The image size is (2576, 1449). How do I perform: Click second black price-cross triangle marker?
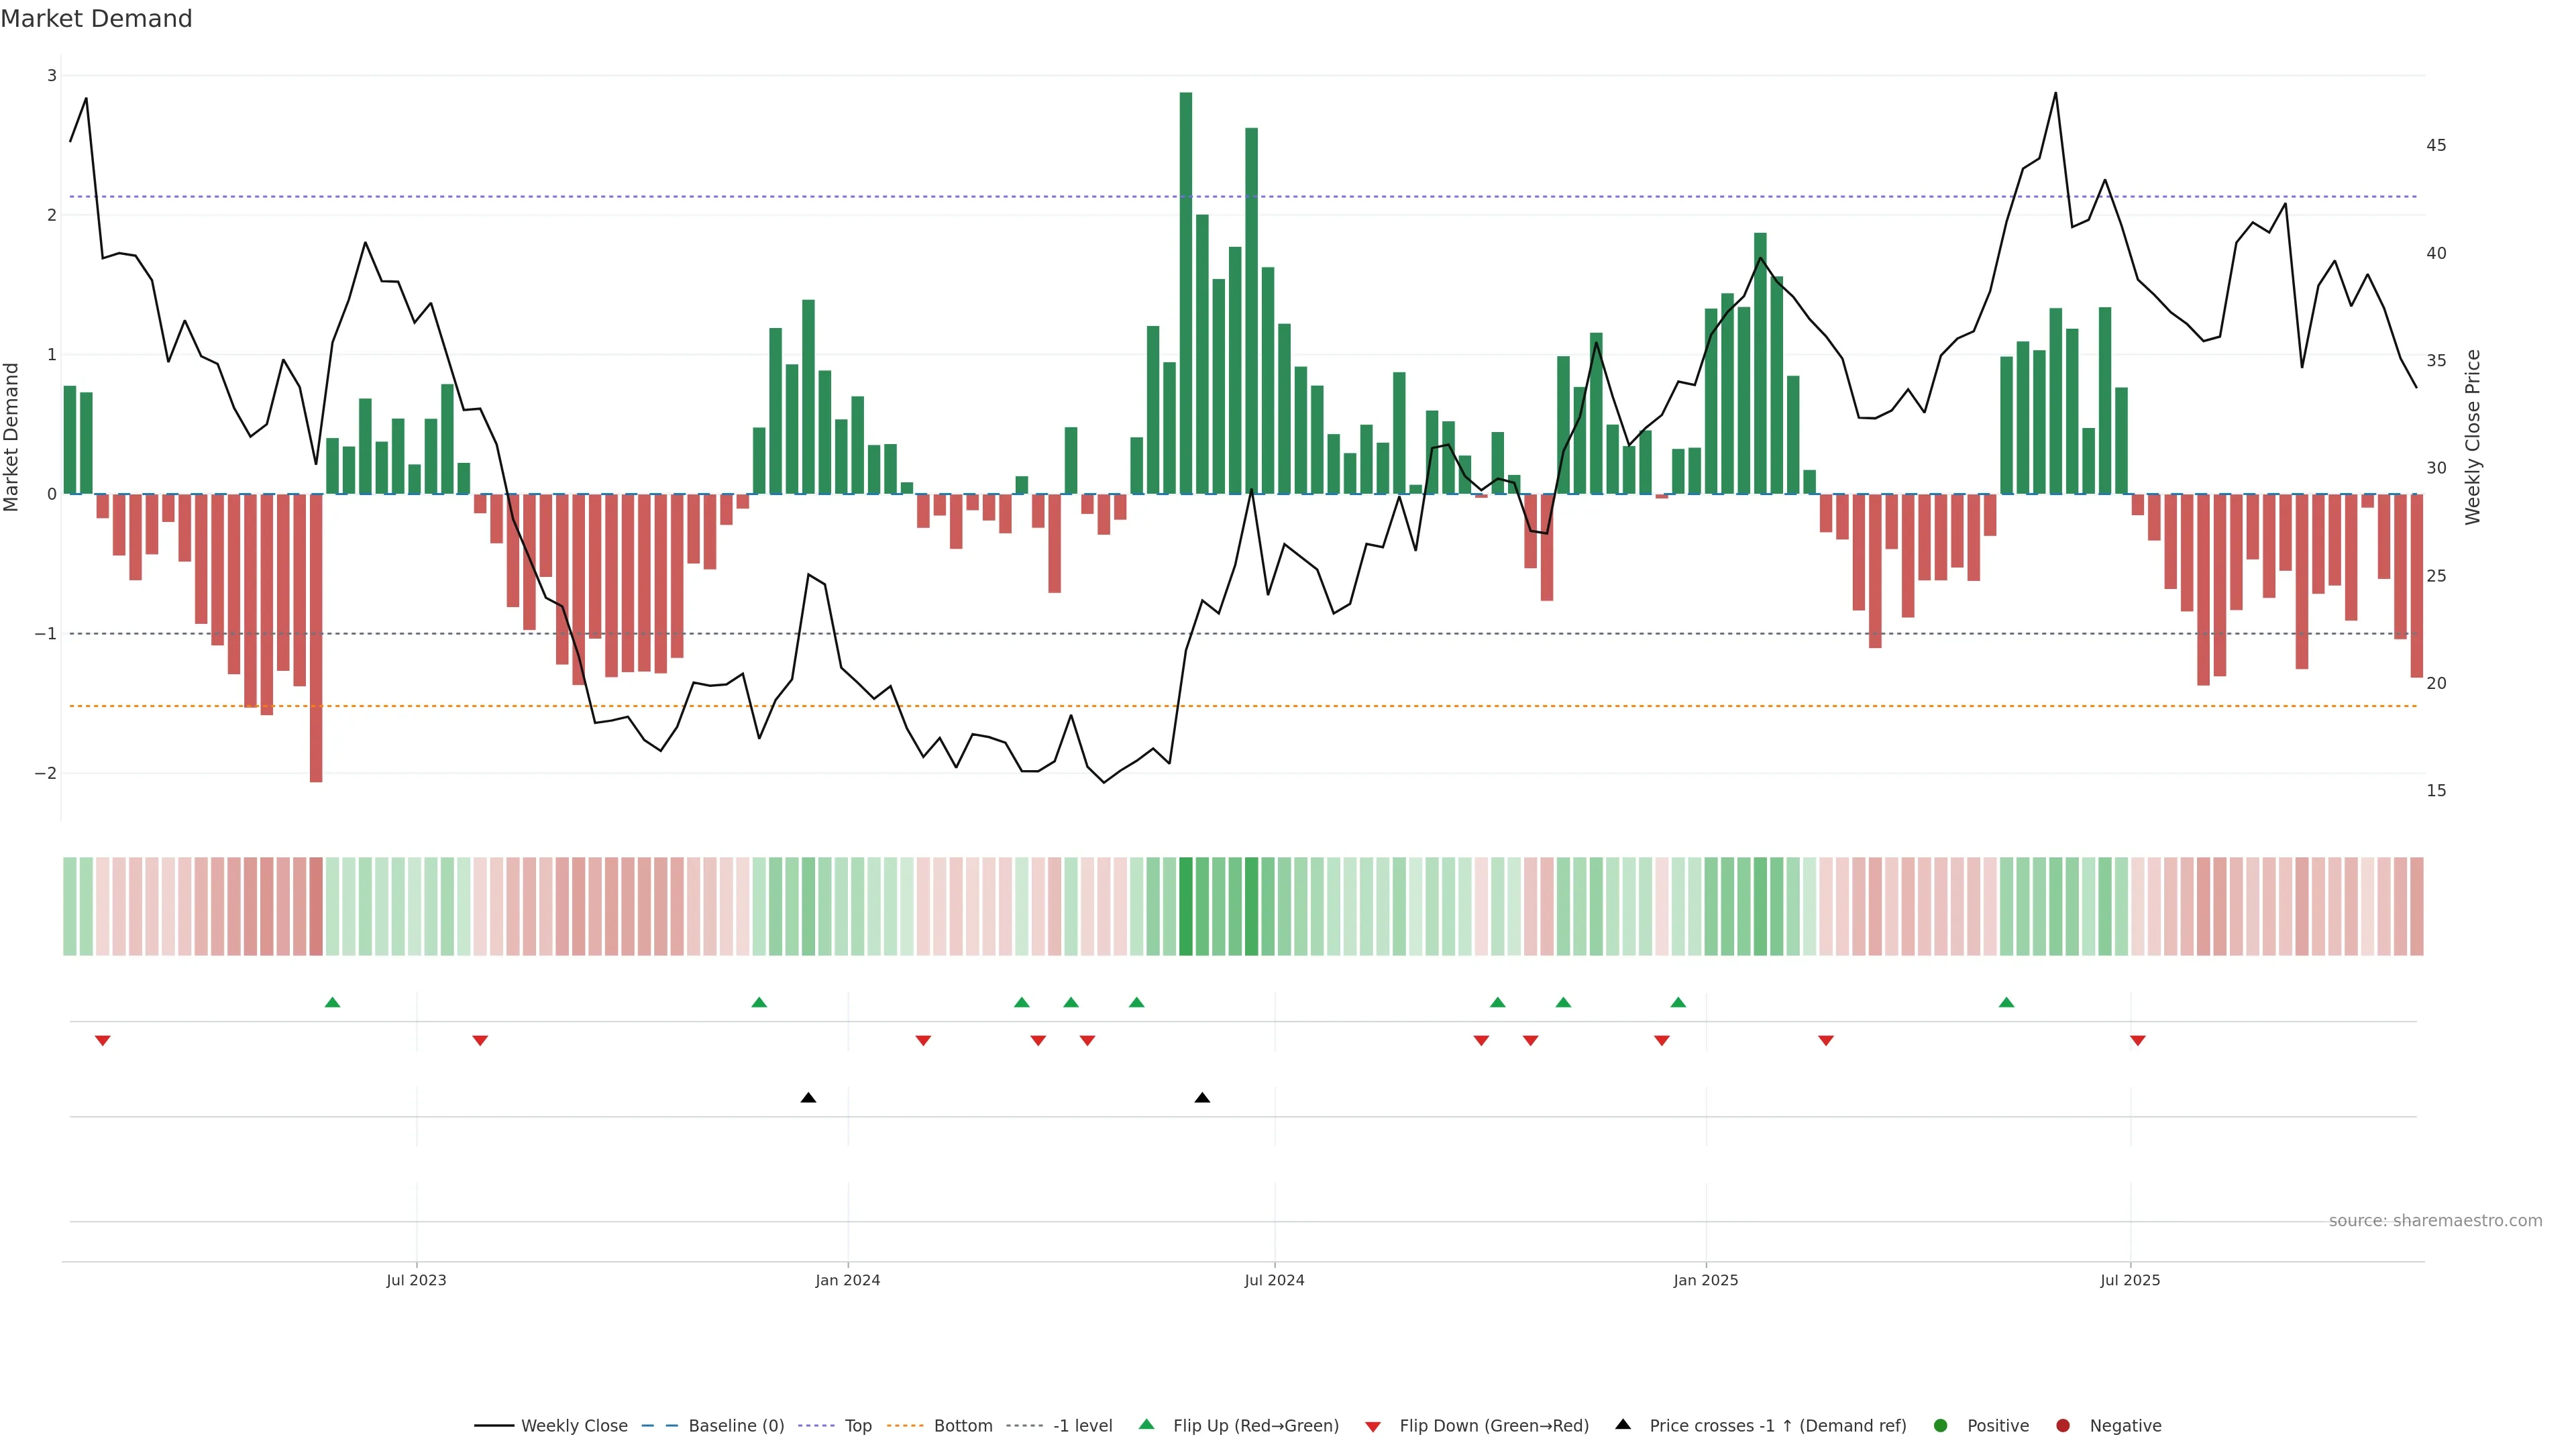pyautogui.click(x=1202, y=1098)
